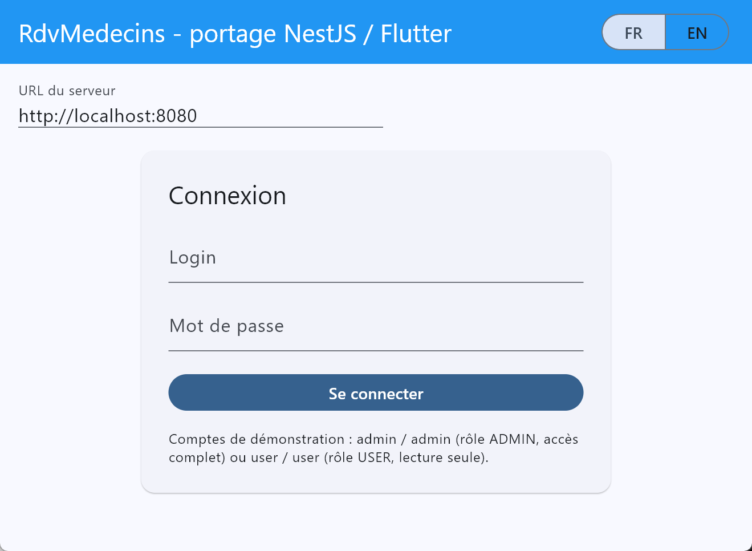Switch the language to FR
This screenshot has width=752, height=551.
(633, 33)
